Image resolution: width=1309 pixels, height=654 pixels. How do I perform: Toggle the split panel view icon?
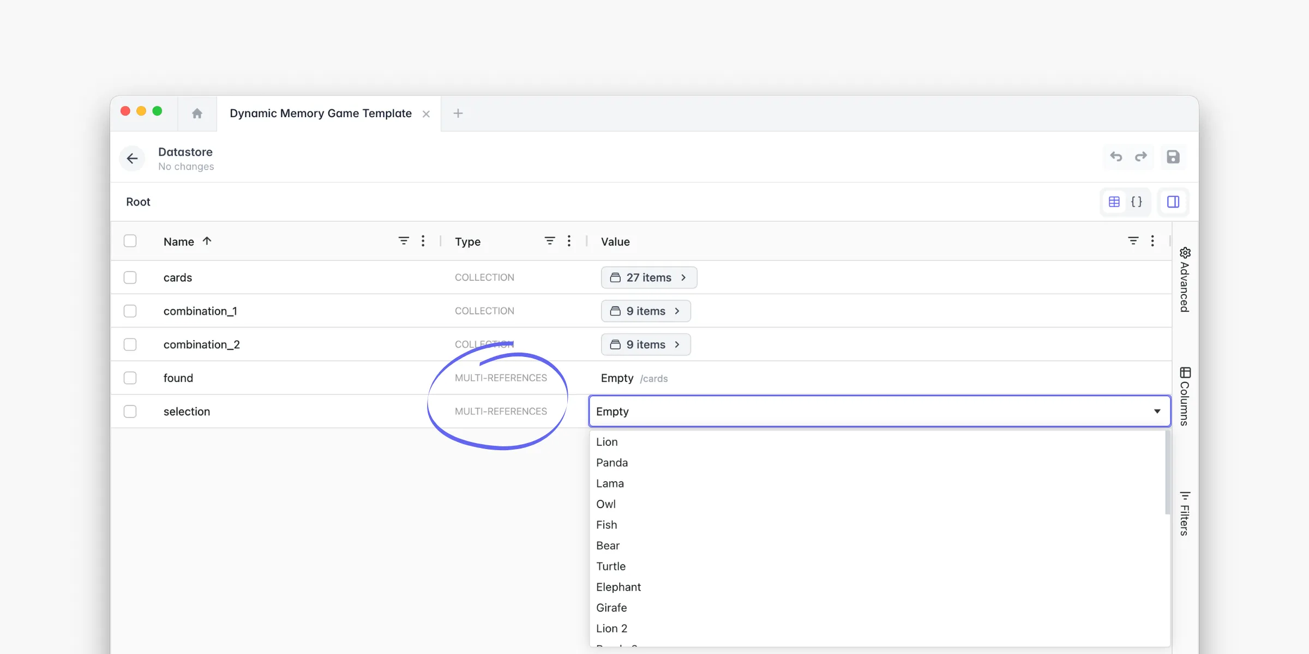click(1173, 202)
